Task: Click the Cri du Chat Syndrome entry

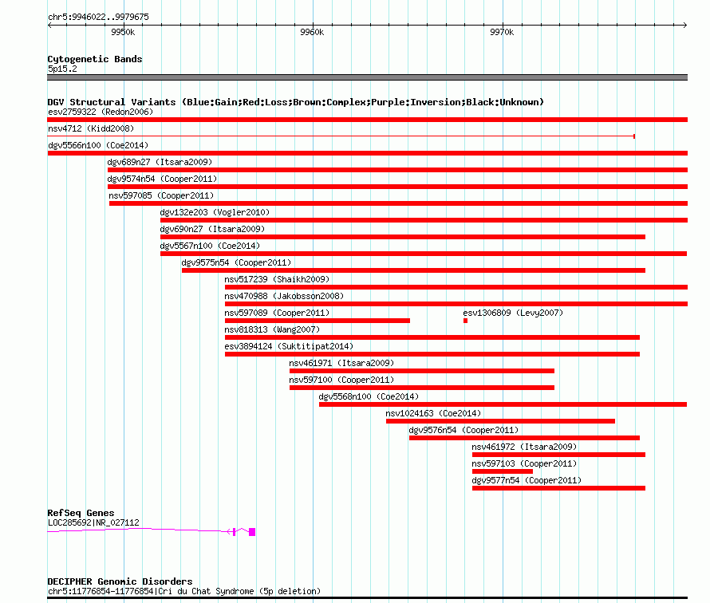Action: [183, 591]
